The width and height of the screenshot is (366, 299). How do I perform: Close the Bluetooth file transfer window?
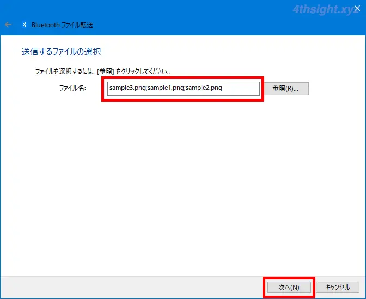[357, 8]
